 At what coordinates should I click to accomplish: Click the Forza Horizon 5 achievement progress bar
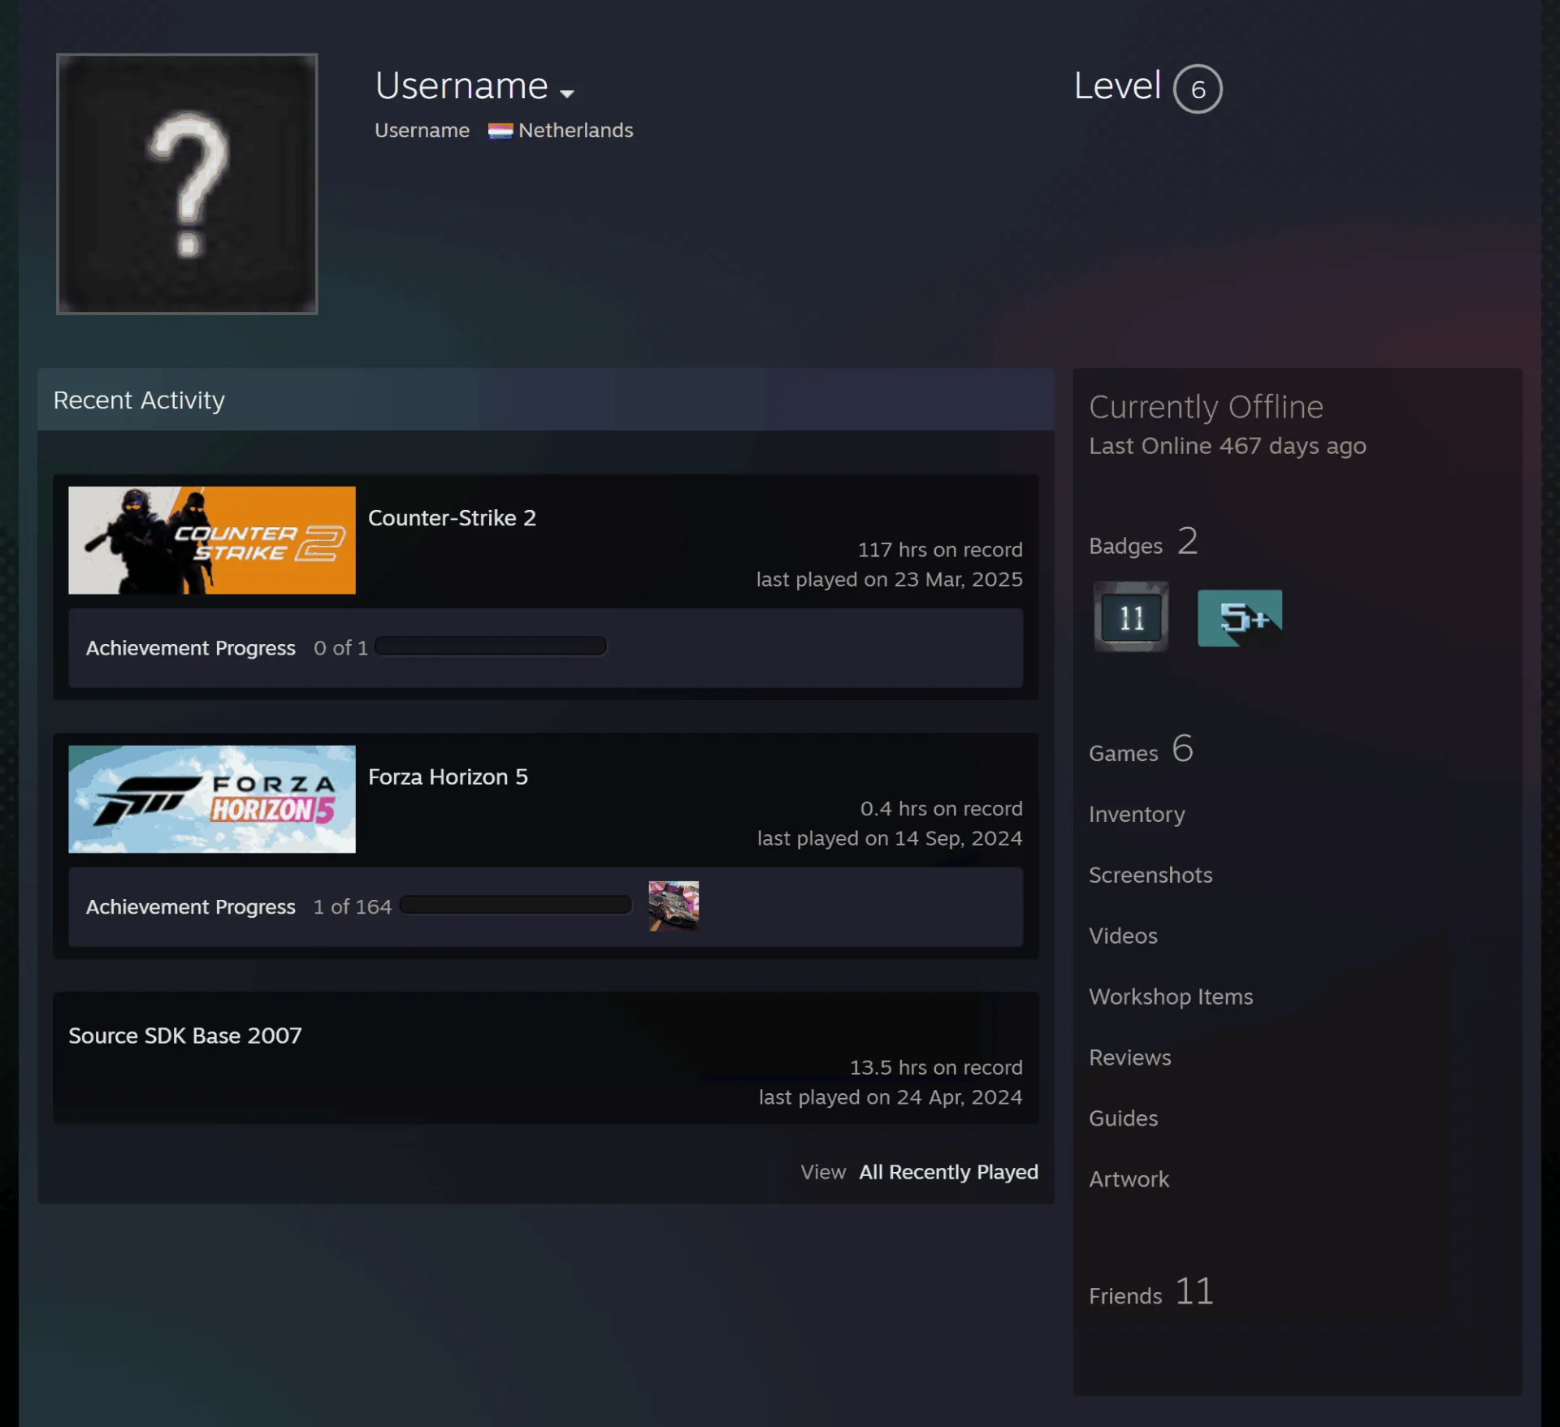coord(516,906)
